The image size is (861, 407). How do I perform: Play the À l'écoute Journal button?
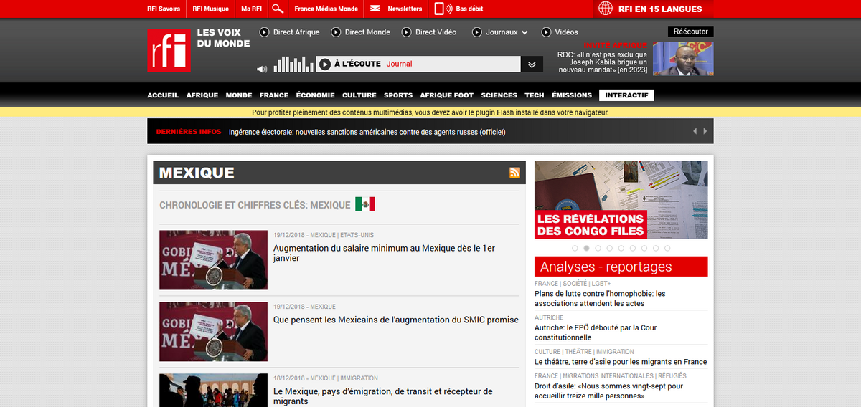[325, 64]
